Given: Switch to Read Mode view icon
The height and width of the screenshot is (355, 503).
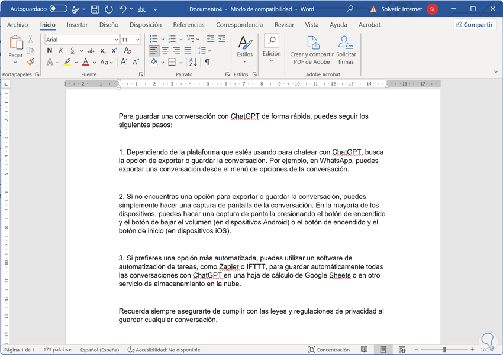Looking at the screenshot, I should click(364, 350).
